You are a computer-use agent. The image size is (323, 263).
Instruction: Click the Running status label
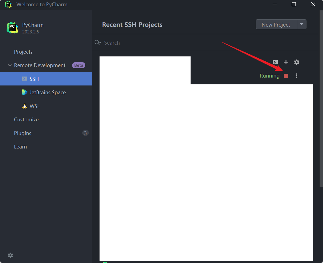point(270,76)
